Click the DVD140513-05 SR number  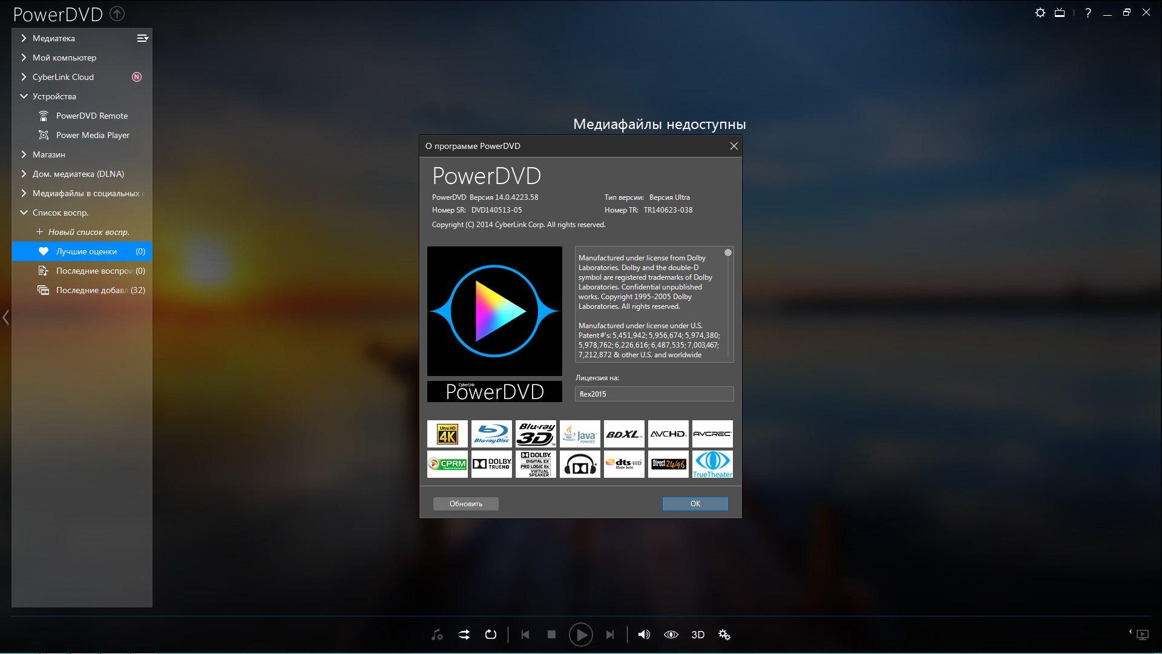[496, 210]
